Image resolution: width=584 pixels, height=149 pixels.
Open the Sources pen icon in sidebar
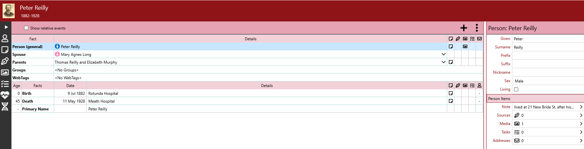pyautogui.click(x=5, y=61)
